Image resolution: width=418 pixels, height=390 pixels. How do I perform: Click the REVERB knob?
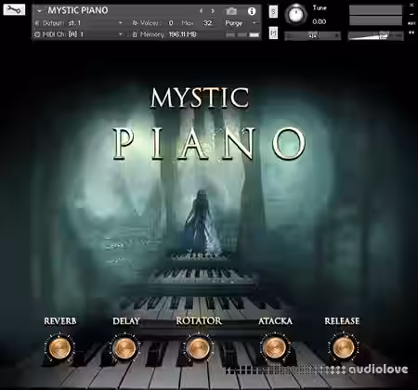59,348
